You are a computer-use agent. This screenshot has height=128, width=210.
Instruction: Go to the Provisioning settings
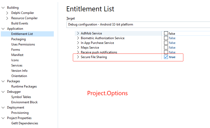(20, 113)
